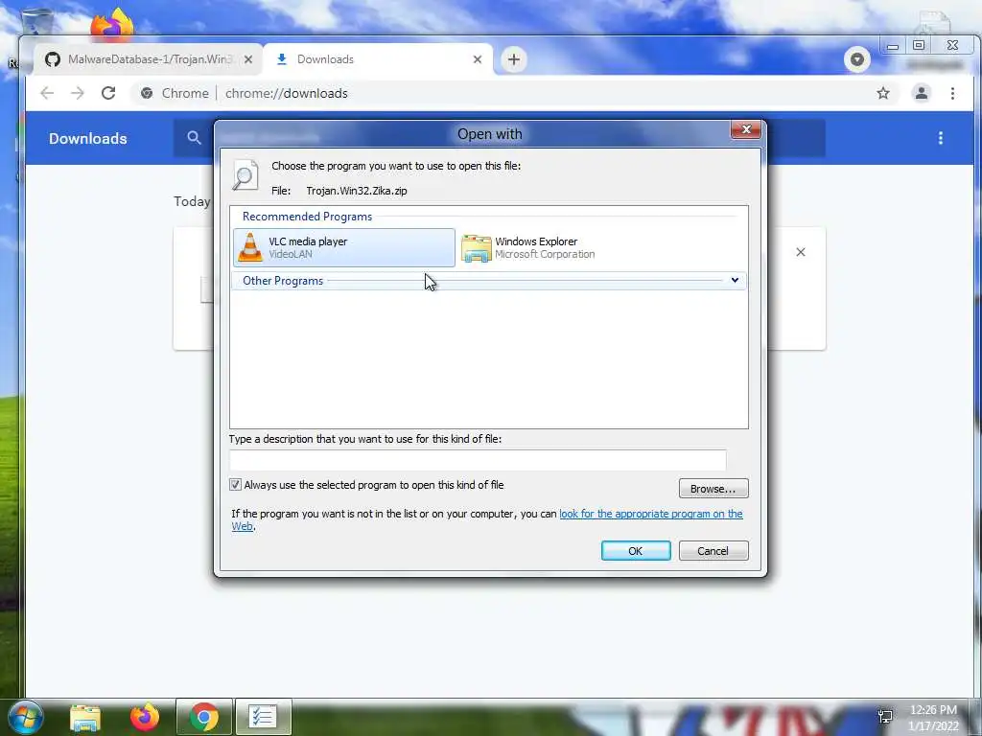Click the Downloads search magnifier icon
982x736 pixels.
point(194,138)
